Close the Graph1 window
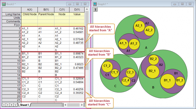196x109 pixels. (190, 4)
